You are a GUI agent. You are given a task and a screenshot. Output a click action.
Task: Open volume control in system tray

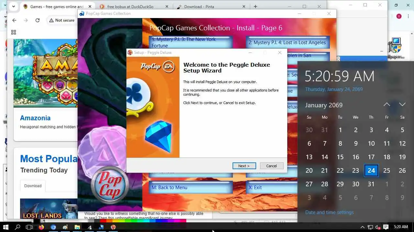click(378, 227)
